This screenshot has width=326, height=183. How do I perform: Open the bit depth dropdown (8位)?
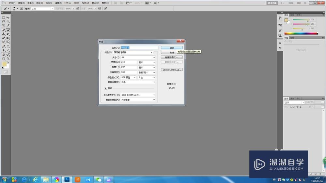[x=147, y=77]
